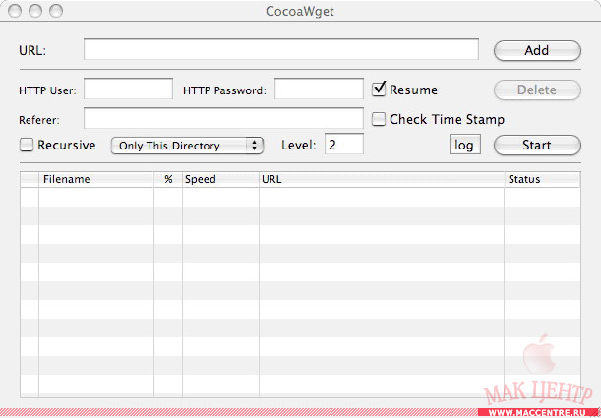Uncheck the Resume checkbox
The width and height of the screenshot is (601, 418).
coord(379,90)
